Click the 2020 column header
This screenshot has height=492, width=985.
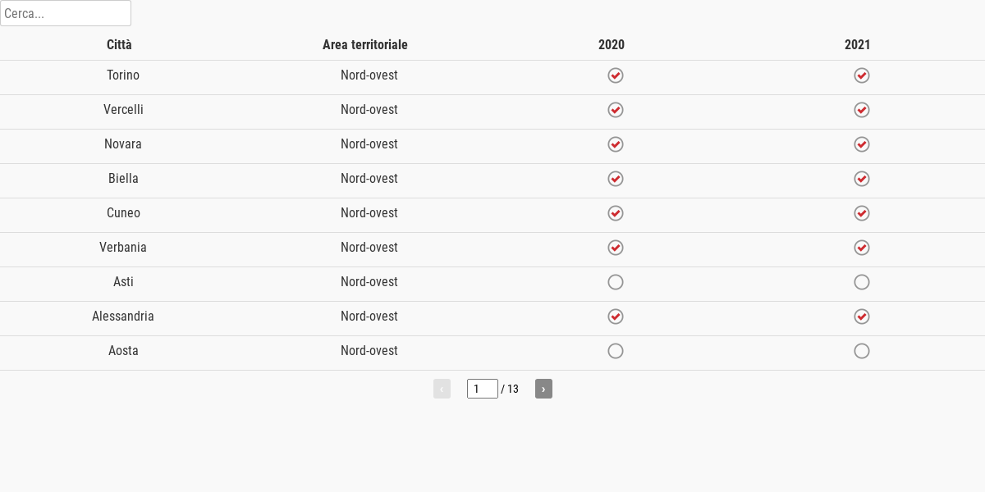[612, 45]
